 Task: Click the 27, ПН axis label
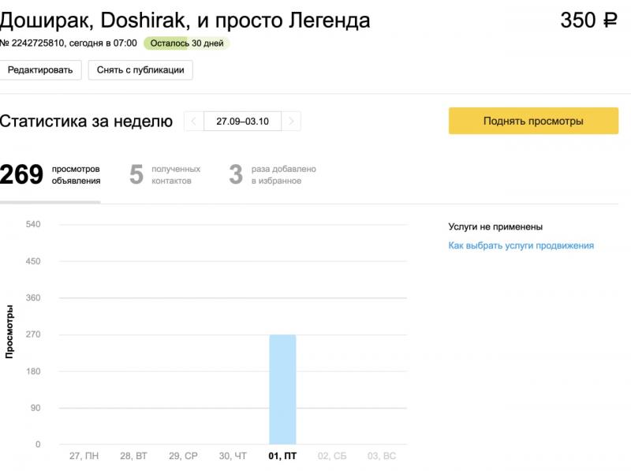point(84,456)
